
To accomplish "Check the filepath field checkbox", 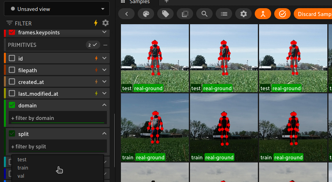I will 12,70.
